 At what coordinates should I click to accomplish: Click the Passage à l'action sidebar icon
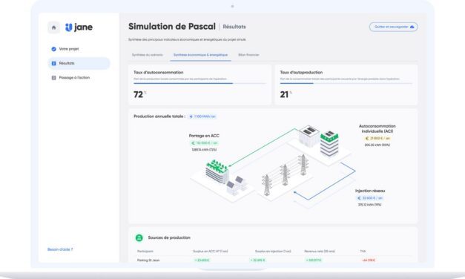coord(53,78)
